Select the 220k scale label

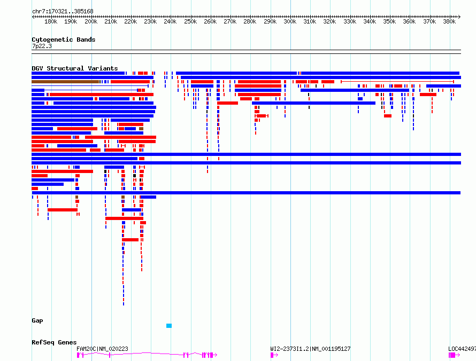[x=130, y=21]
